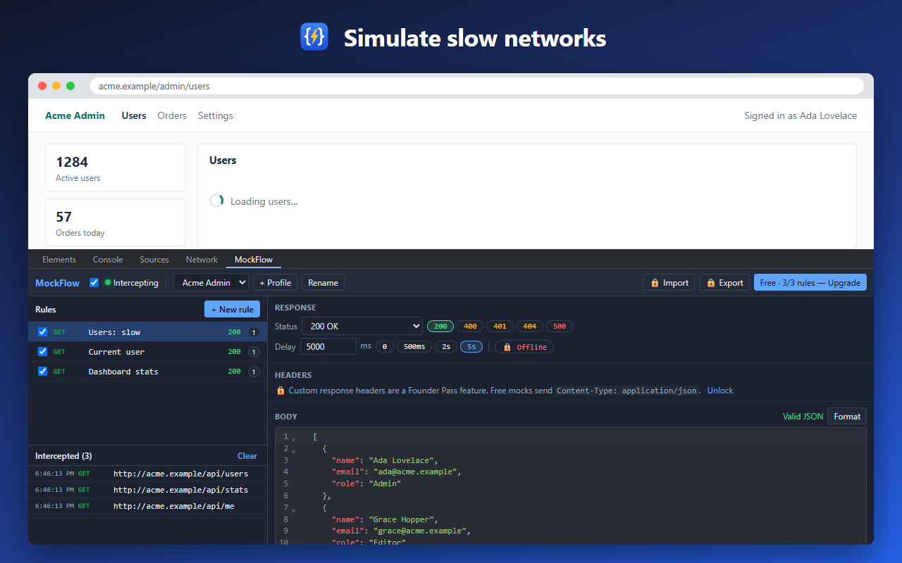902x563 pixels.
Task: Click the lock icon on Import
Action: [x=655, y=283]
